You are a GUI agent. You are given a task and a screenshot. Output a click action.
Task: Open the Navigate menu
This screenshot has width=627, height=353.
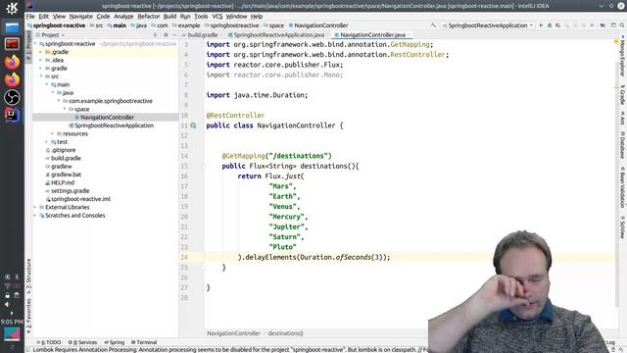80,17
